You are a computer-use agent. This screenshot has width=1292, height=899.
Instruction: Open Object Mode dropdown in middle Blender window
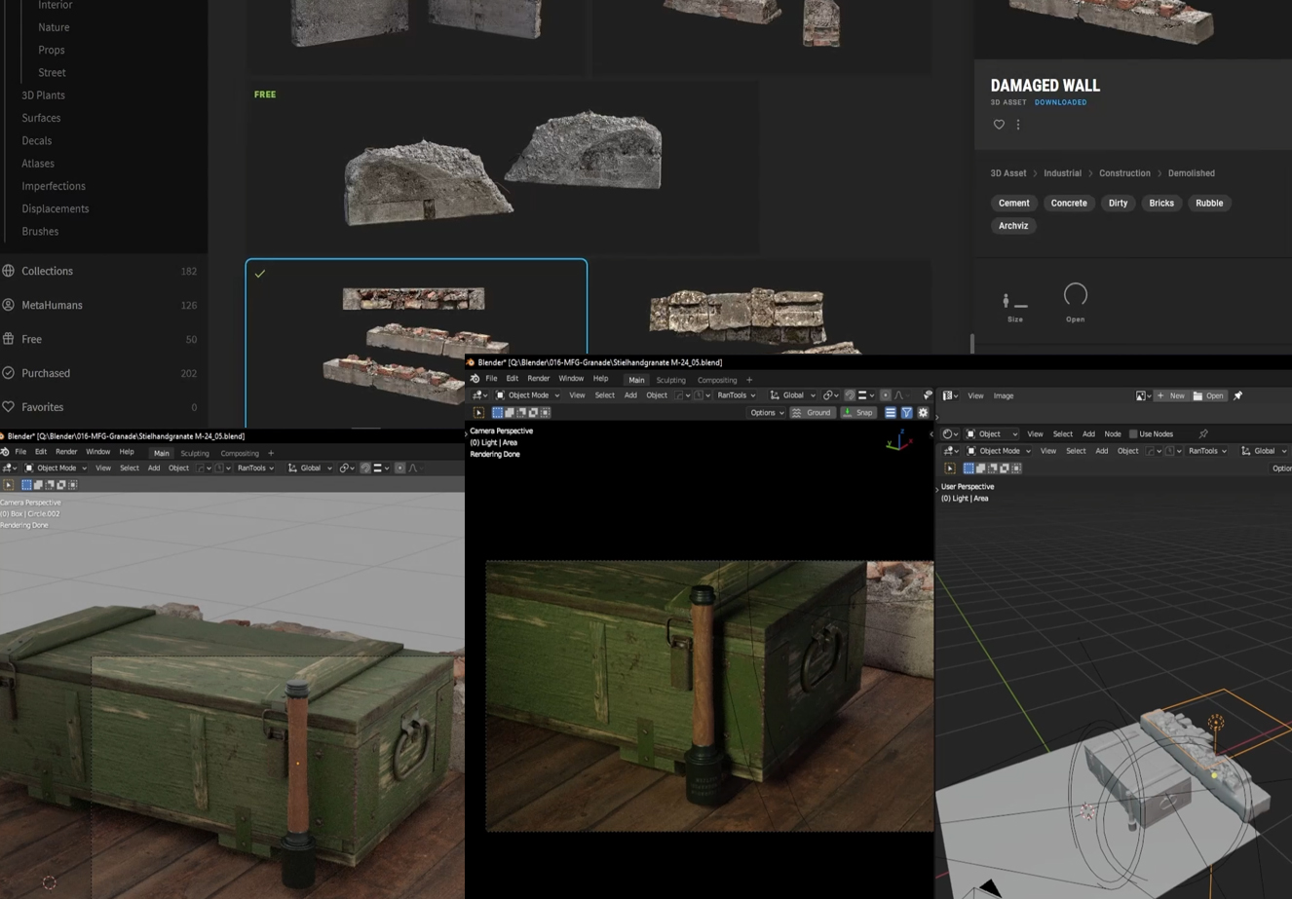coord(528,395)
